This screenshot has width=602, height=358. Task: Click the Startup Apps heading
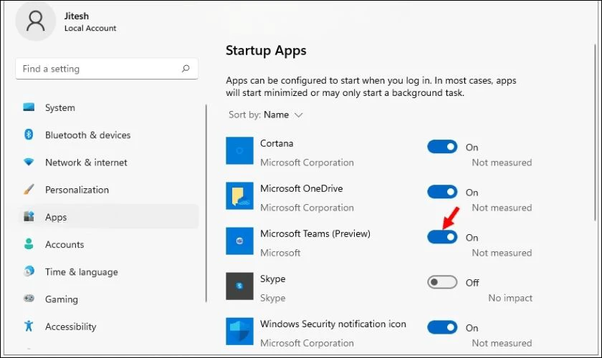(266, 51)
